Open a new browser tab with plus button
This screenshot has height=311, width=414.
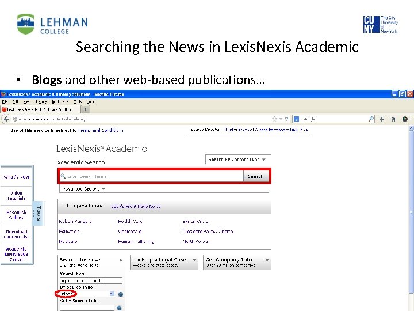tap(85, 109)
